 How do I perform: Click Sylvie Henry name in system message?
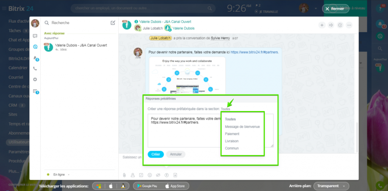click(220, 38)
